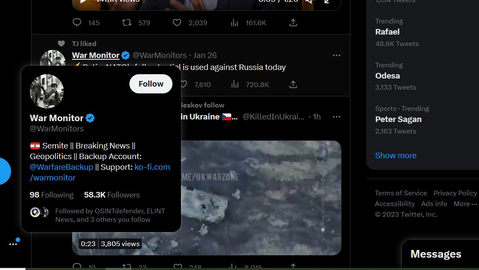
Task: Expand the More footer menu
Action: (465, 204)
